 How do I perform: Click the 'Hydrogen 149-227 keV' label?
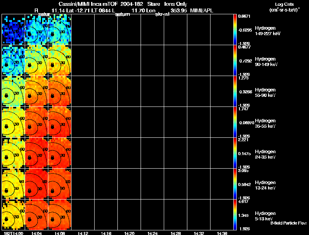click(268, 31)
